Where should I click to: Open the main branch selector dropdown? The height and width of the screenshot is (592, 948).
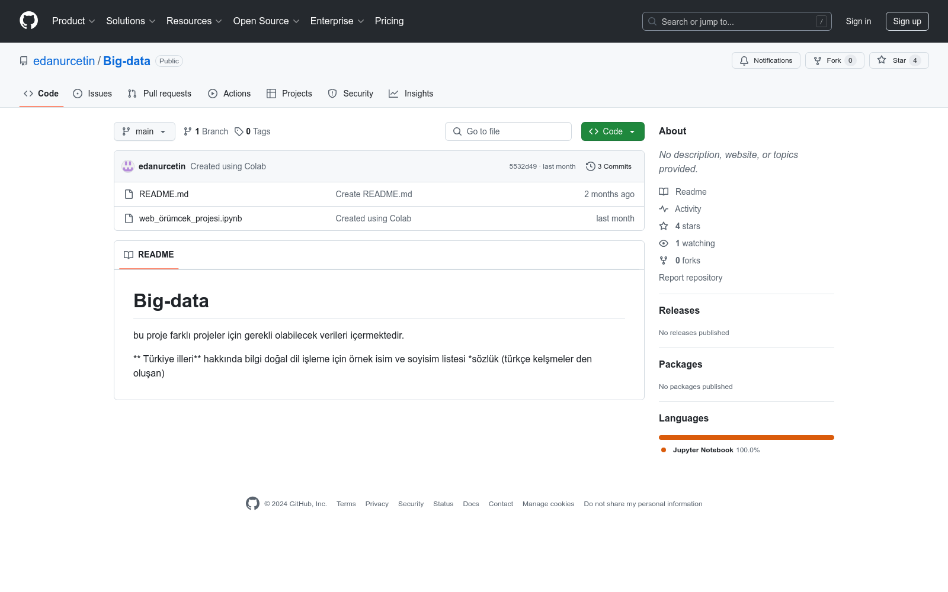(x=145, y=131)
